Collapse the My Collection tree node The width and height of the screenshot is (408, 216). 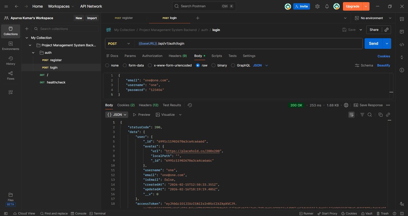(x=26, y=38)
